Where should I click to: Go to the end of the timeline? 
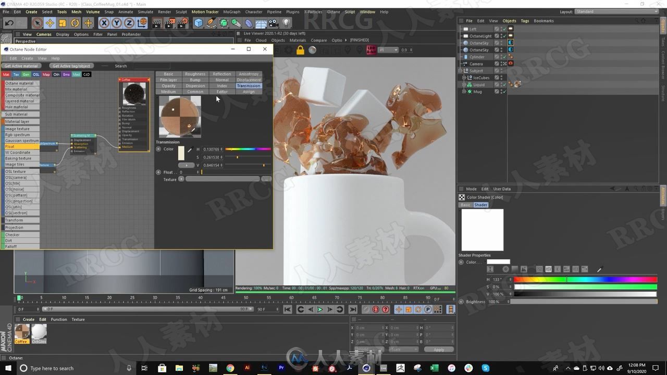coord(353,309)
